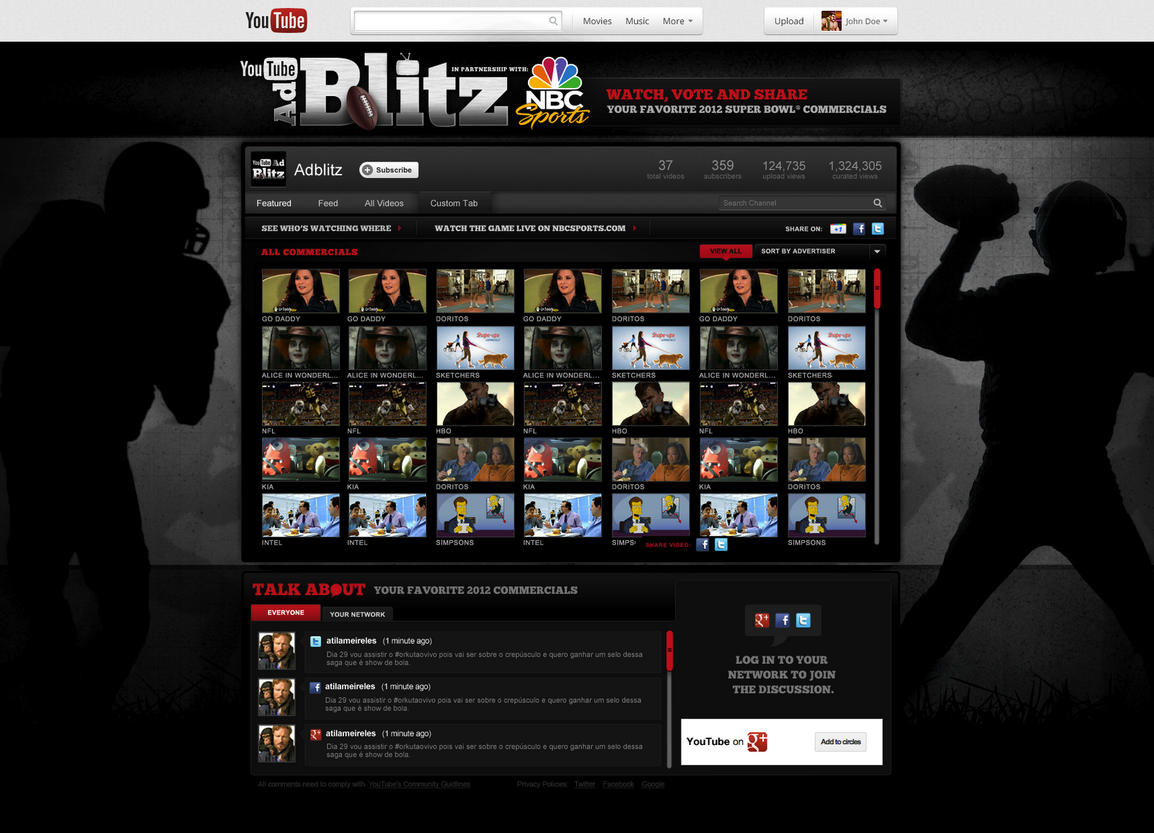Viewport: 1154px width, 833px height.
Task: Switch to the Featured tab
Action: (x=274, y=203)
